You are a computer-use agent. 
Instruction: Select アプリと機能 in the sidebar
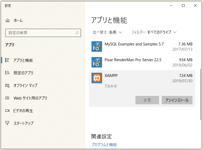[x=43, y=60]
